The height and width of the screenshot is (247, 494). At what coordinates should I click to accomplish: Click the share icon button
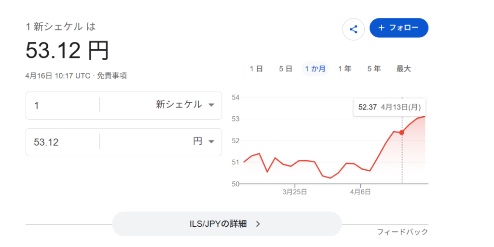point(353,29)
